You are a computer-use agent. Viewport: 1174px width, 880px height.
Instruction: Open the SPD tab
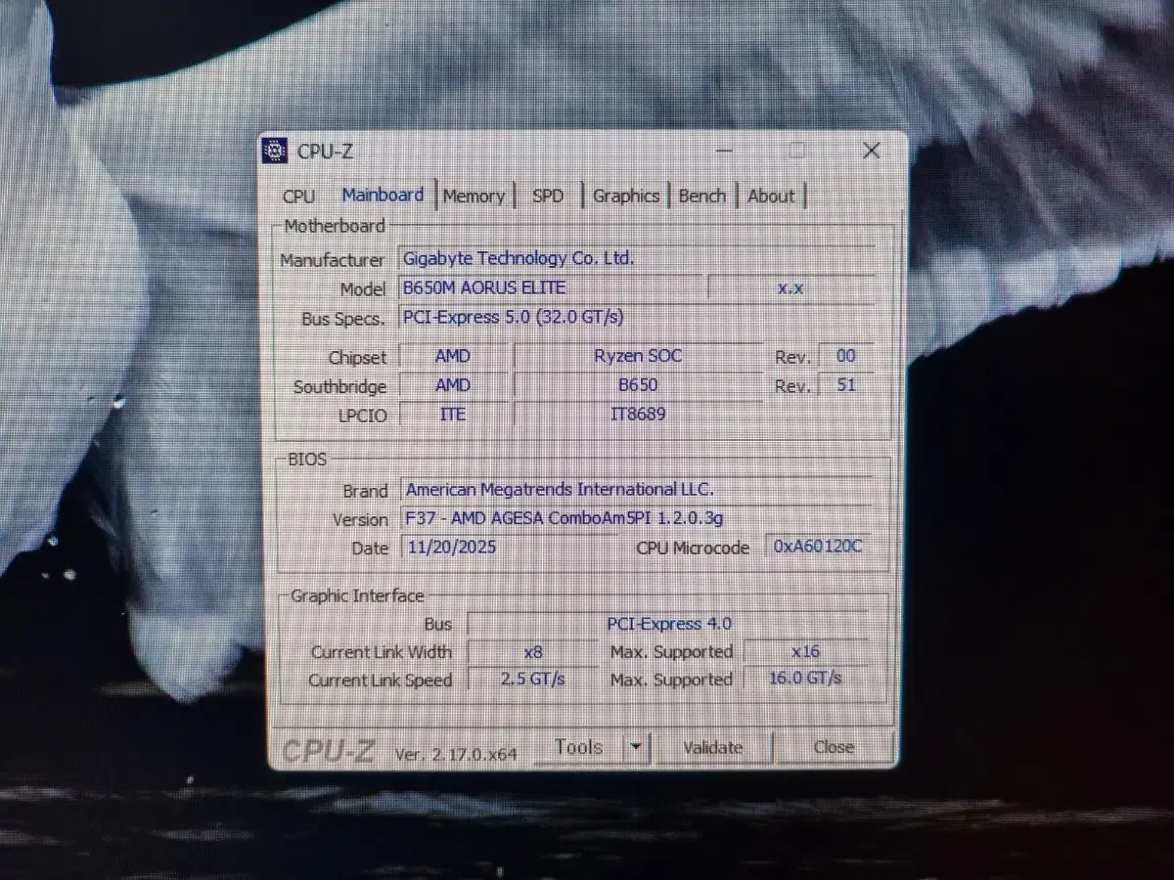coord(548,196)
